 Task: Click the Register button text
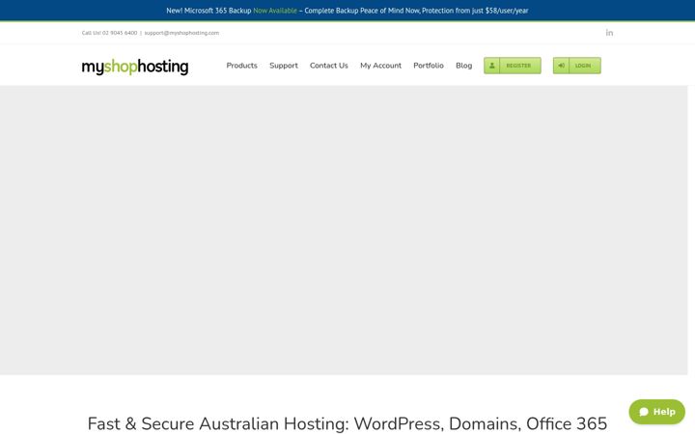tap(518, 66)
